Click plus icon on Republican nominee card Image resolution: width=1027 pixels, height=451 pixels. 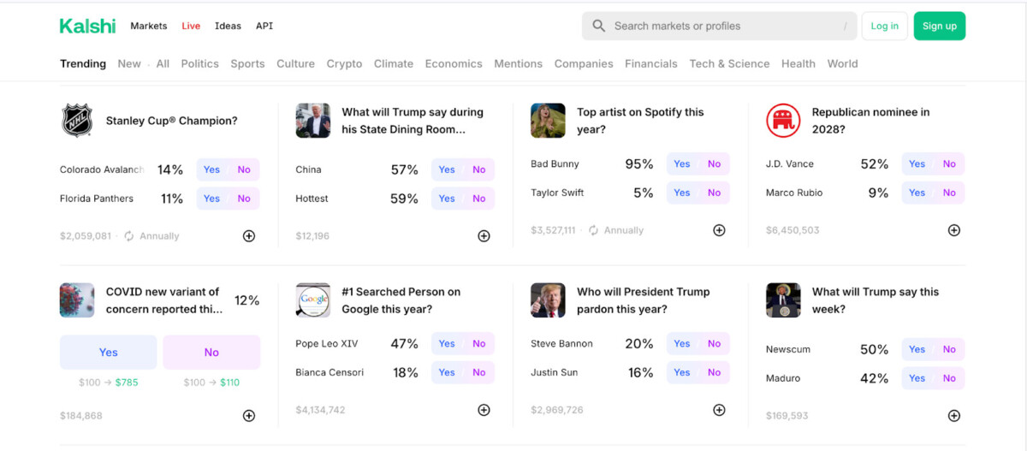(x=954, y=230)
